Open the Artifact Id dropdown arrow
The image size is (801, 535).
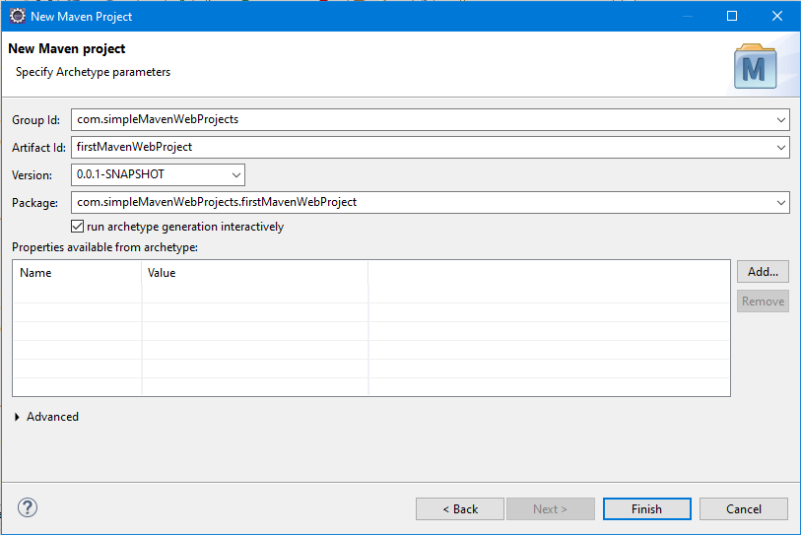pyautogui.click(x=780, y=147)
